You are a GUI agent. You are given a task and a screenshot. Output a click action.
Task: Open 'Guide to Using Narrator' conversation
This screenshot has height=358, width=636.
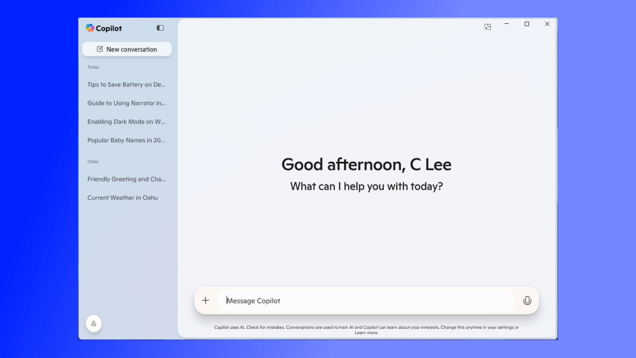pos(127,103)
